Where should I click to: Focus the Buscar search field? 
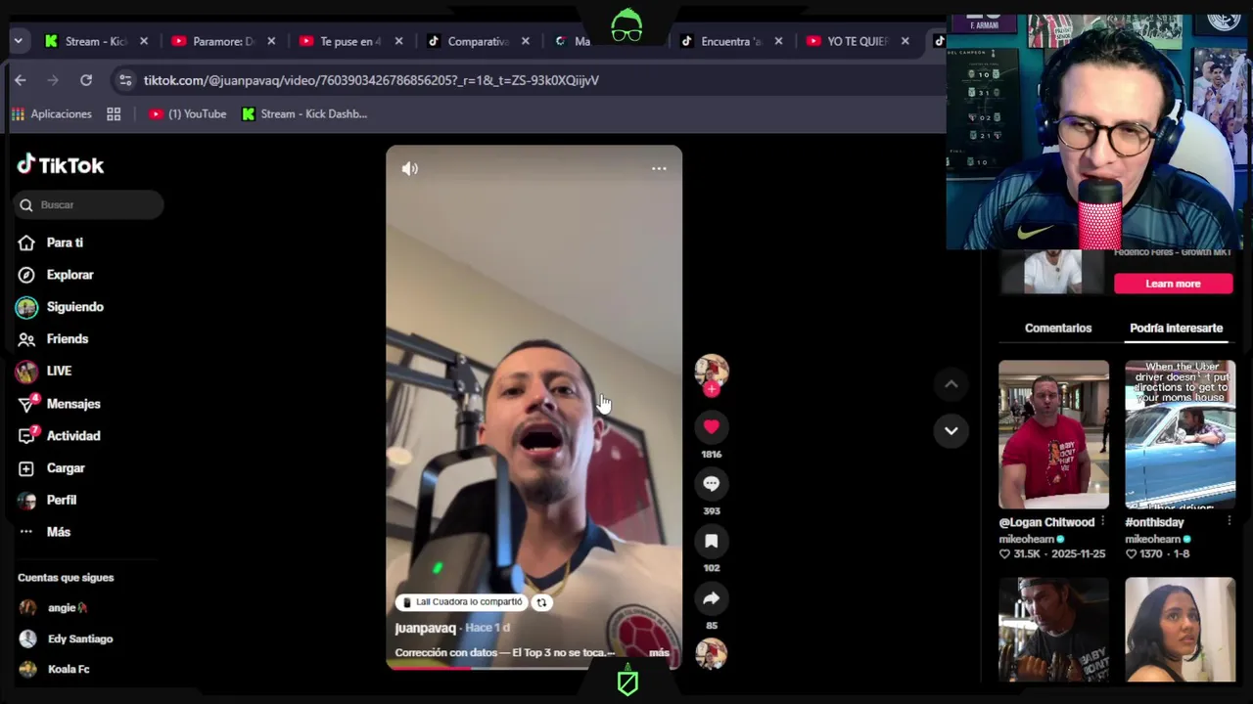point(89,204)
